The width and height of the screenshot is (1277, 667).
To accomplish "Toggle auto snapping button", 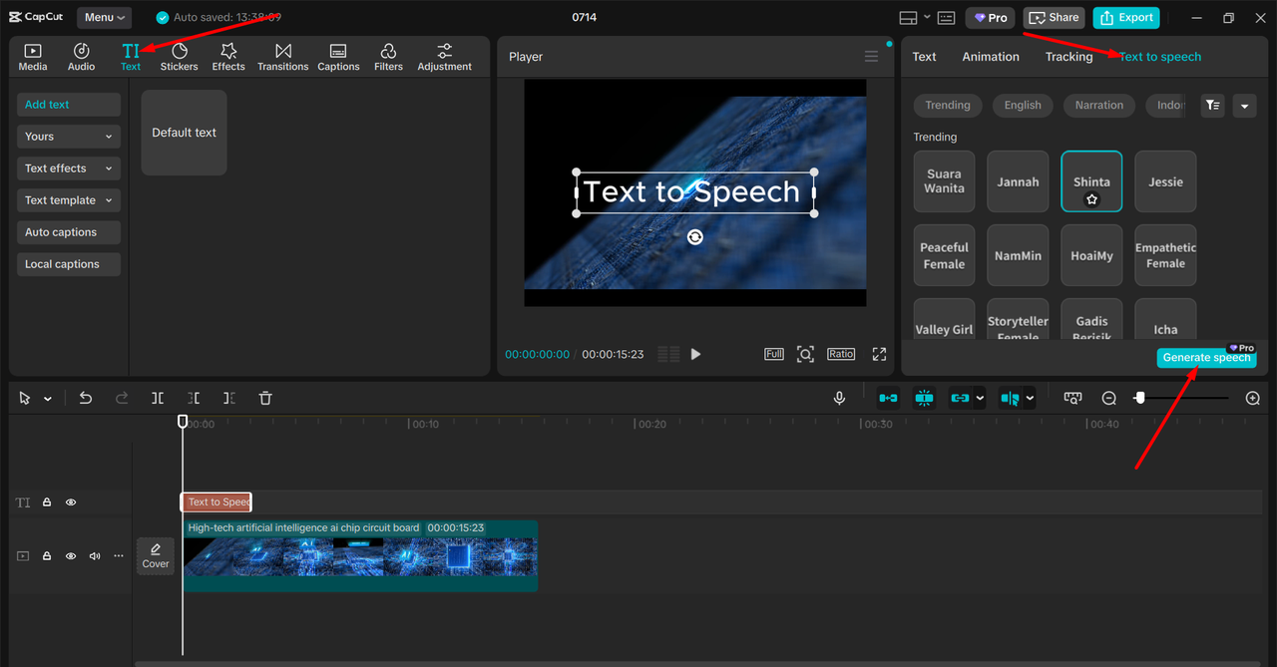I will (x=924, y=398).
